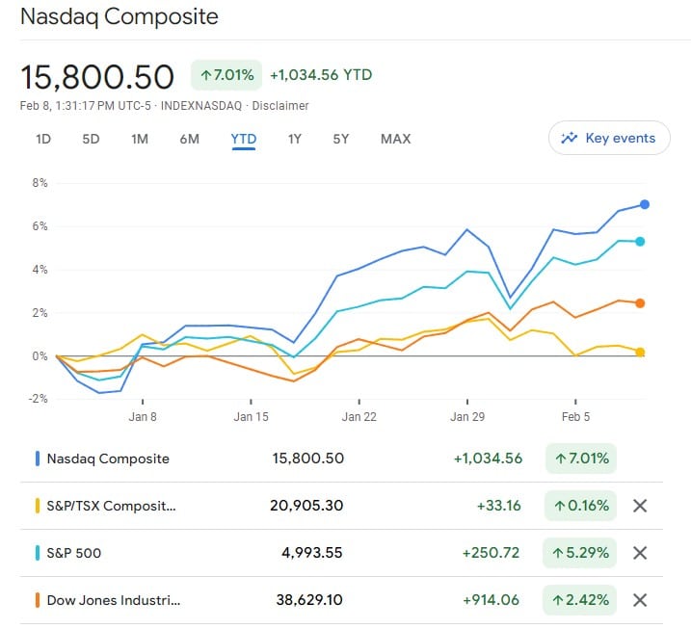Click the Jan 15 axis label
Image resolution: width=691 pixels, height=629 pixels.
point(251,417)
